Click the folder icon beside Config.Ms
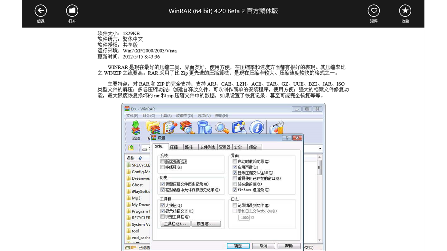Viewport: 447px width, 251px height. (x=129, y=172)
